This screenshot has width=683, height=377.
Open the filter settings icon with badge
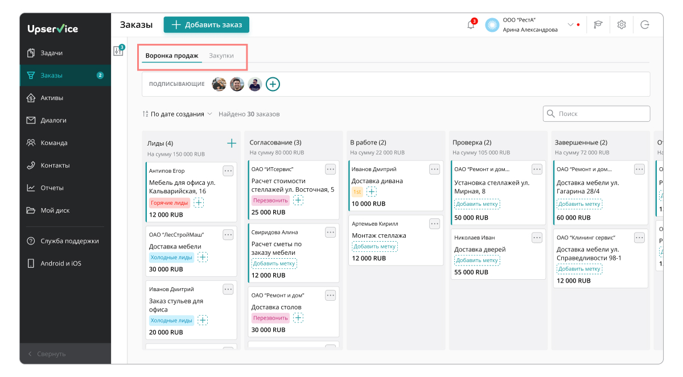pyautogui.click(x=118, y=51)
